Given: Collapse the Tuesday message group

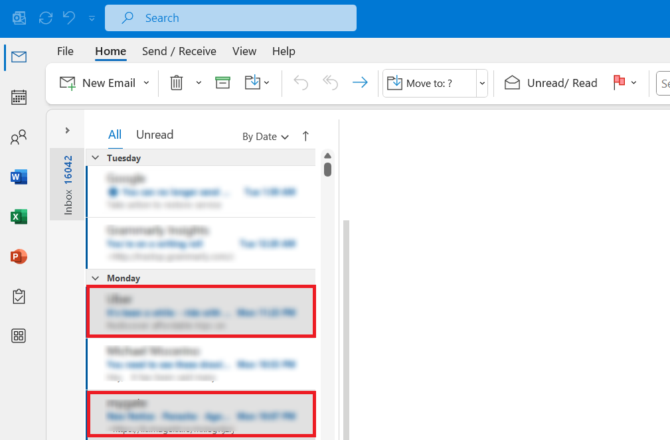Looking at the screenshot, I should pyautogui.click(x=96, y=158).
